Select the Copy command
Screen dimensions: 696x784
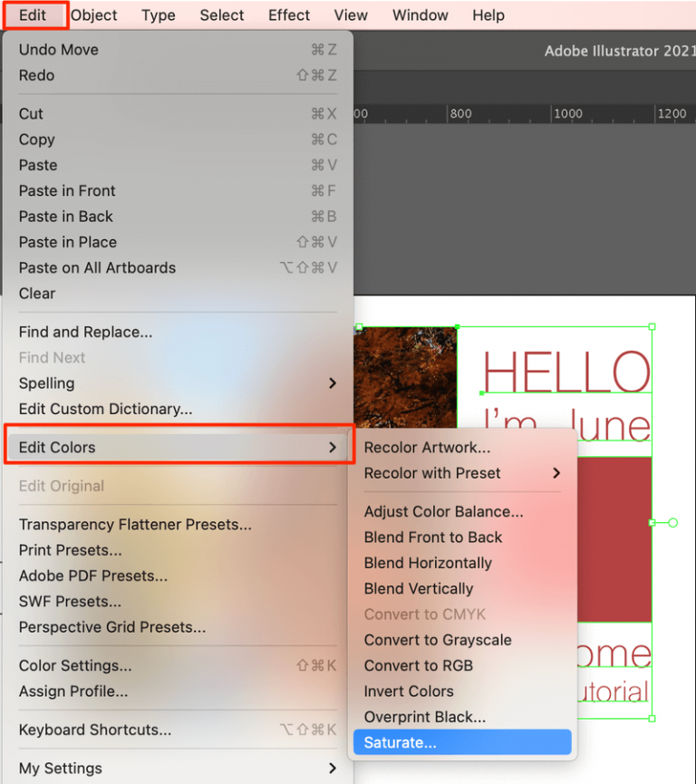click(x=178, y=139)
